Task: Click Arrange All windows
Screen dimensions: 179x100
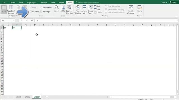Action: click(84, 10)
